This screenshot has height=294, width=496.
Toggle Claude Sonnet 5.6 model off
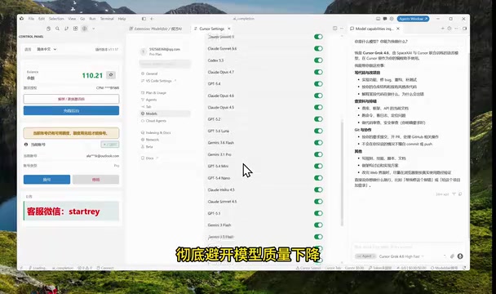(318, 48)
